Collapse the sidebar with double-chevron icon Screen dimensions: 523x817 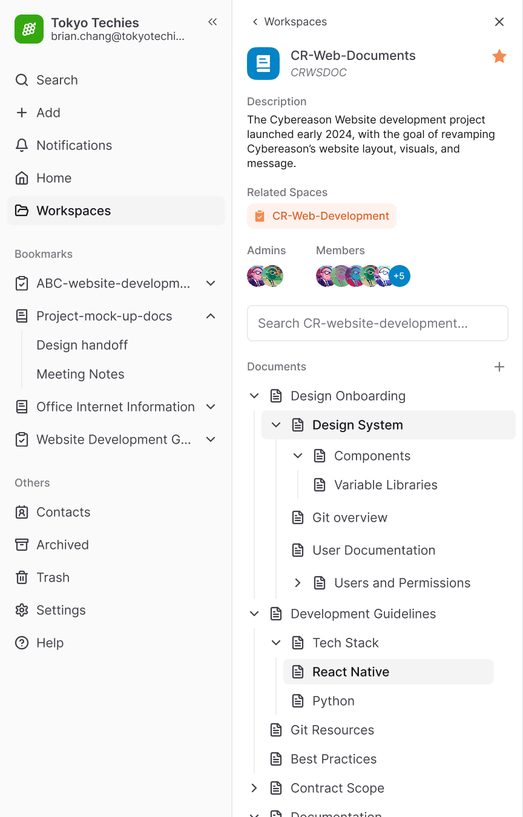212,22
